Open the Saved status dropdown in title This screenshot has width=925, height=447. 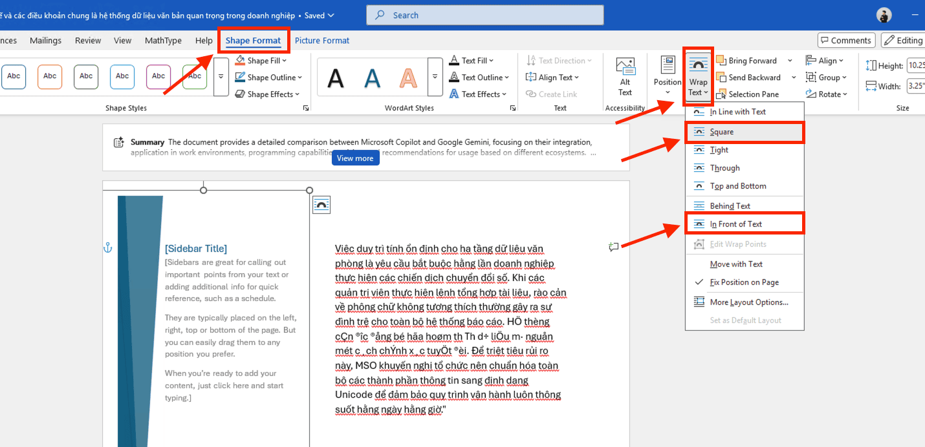[320, 16]
